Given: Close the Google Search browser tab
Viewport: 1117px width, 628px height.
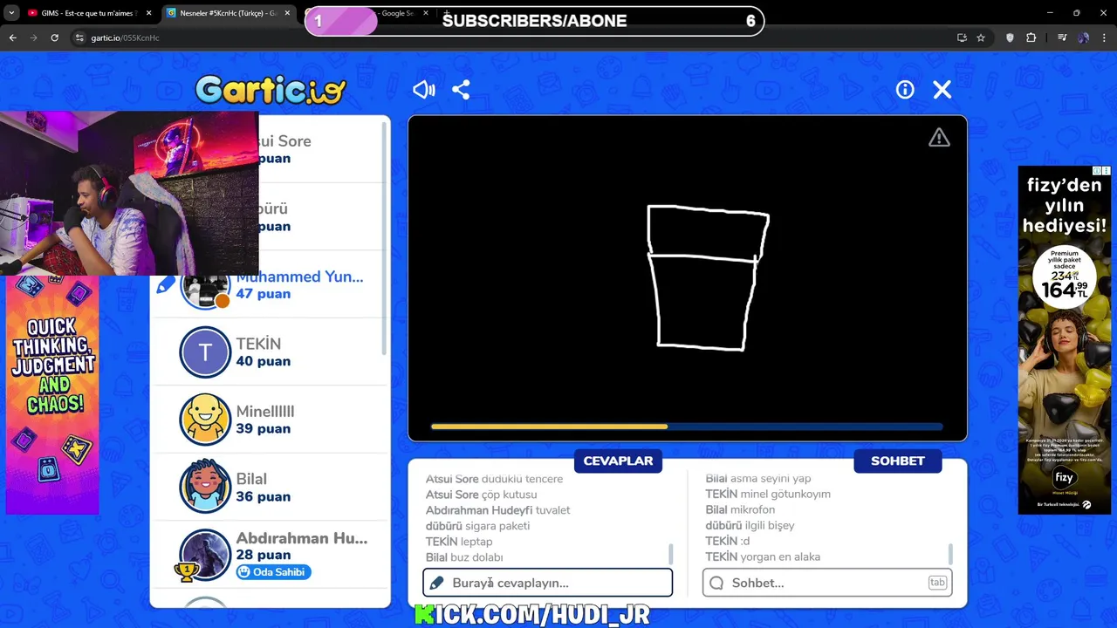Looking at the screenshot, I should tap(425, 13).
